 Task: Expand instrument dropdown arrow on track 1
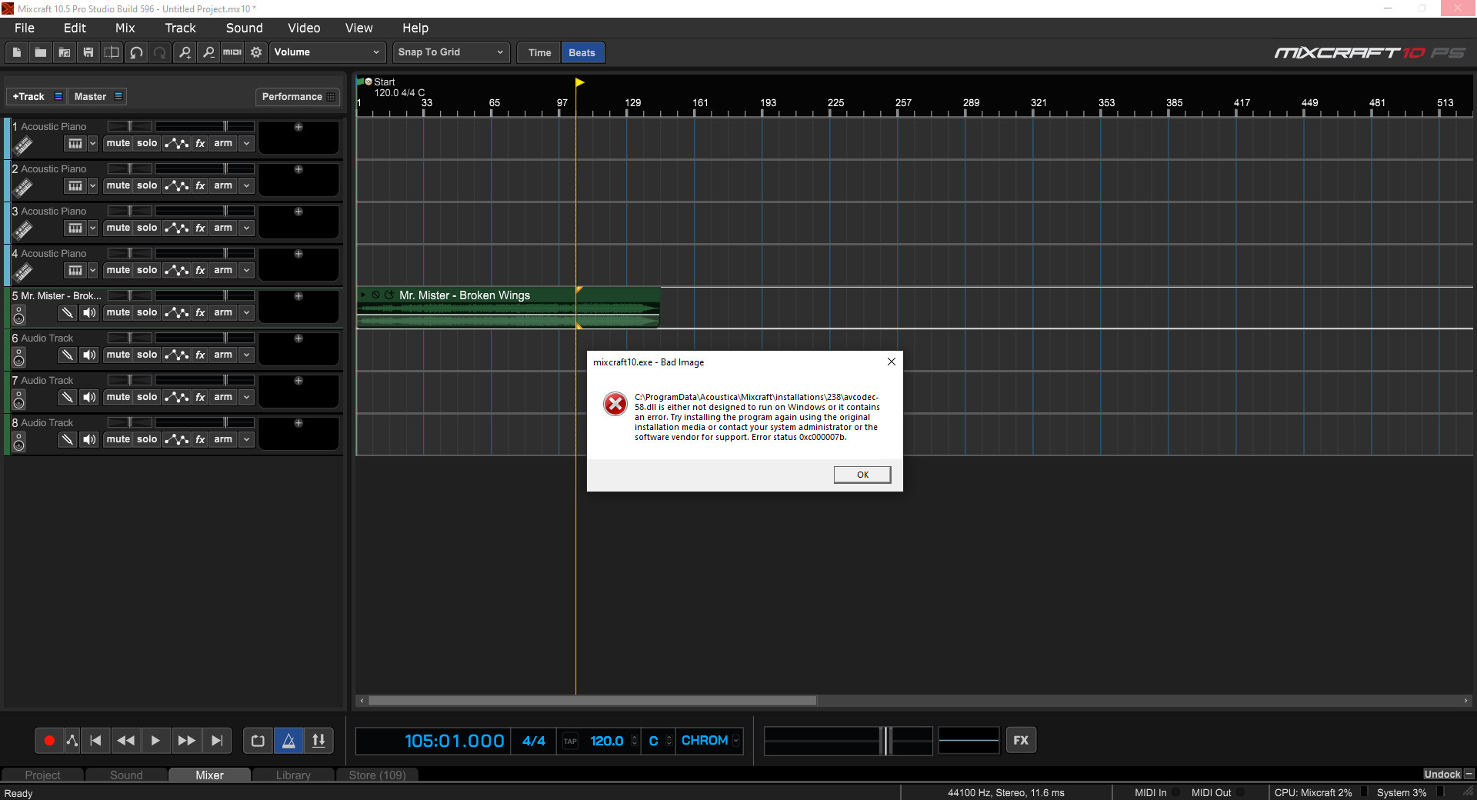(93, 144)
